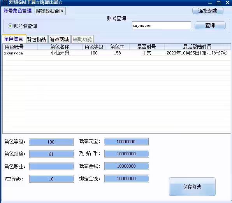Close the 烈焰GM工具 window
232x203 pixels.
227,2
